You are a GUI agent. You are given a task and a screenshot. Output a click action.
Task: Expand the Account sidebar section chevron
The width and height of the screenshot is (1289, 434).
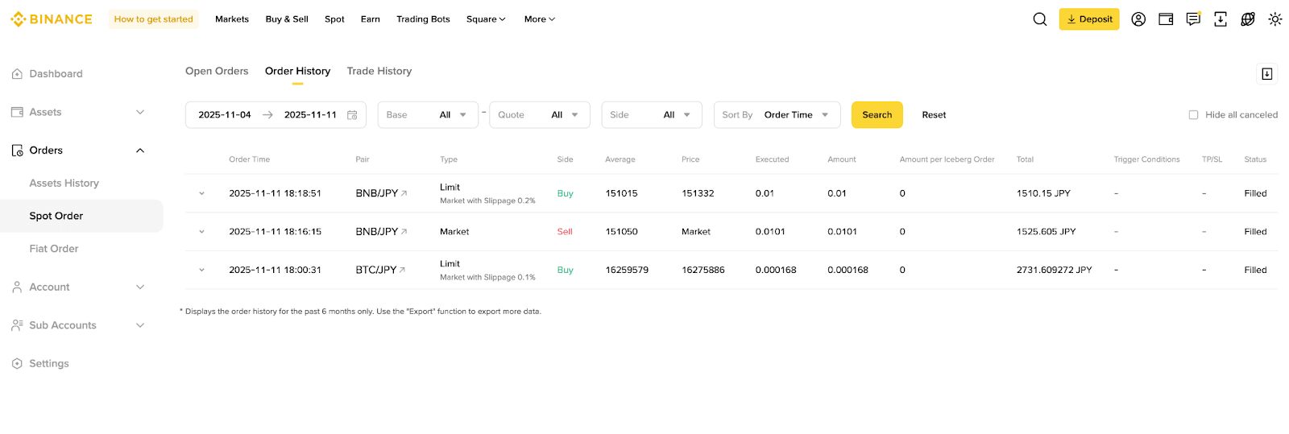[x=140, y=287]
